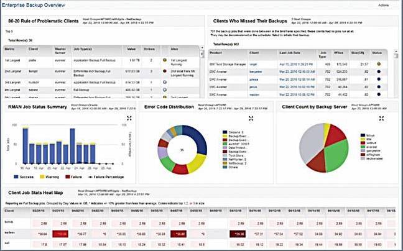
Task: Open client link in the Mar 20 Avamar row
Action: [254, 80]
